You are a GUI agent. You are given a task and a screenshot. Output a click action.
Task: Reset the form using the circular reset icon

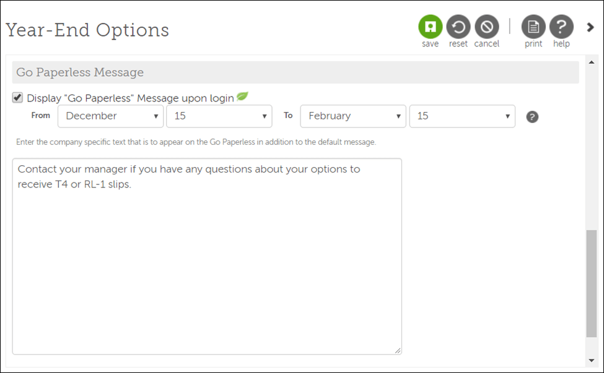click(458, 27)
